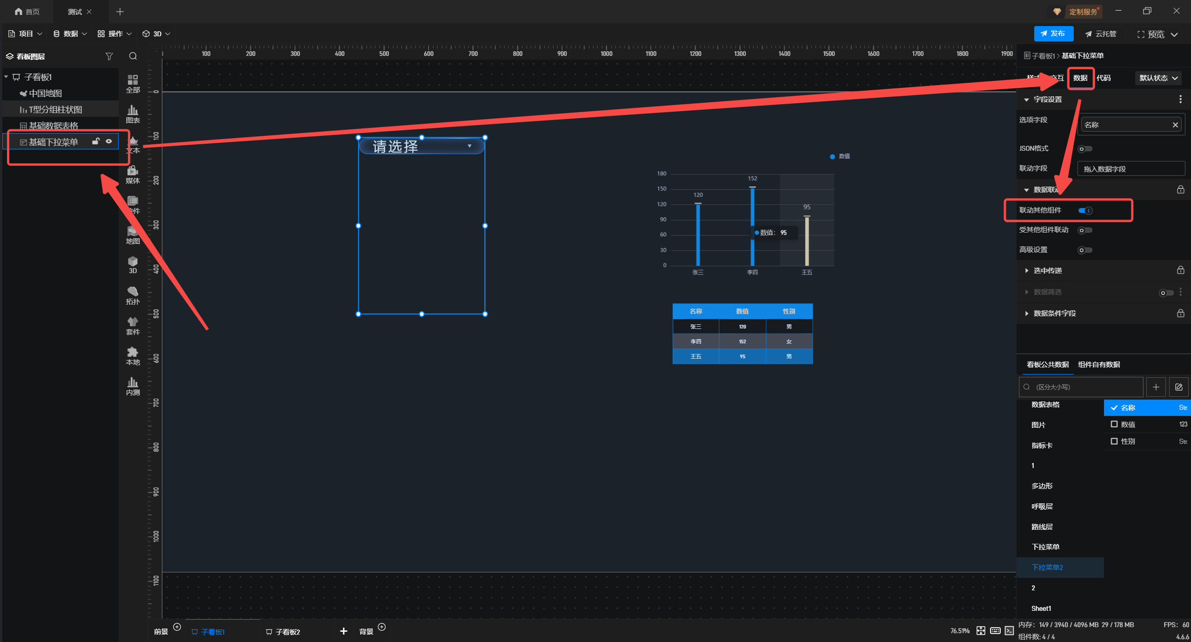Click the edit data pencil icon
The width and height of the screenshot is (1191, 642).
coord(1178,387)
